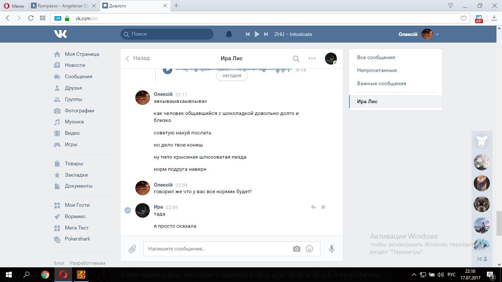Search within the conversation magnifier icon
Image resolution: width=502 pixels, height=282 pixels.
tap(296, 58)
